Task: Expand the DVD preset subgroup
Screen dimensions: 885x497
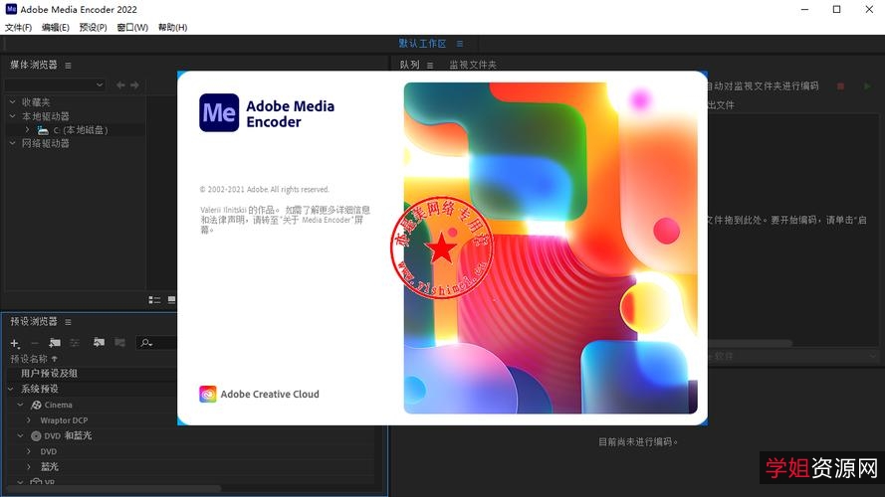Action: coord(29,451)
